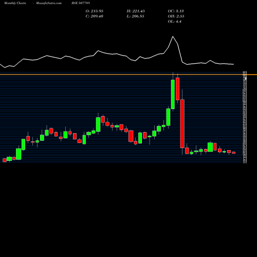Select the 'Monthly Charts' title text
This screenshot has height=257, width=257.
click(x=15, y=3)
